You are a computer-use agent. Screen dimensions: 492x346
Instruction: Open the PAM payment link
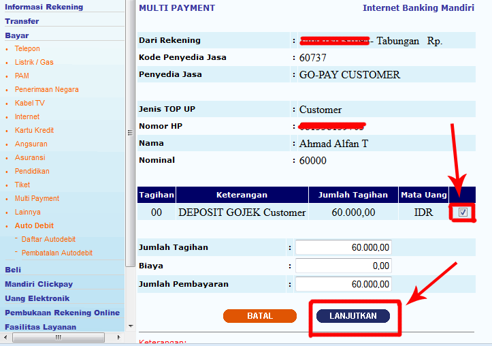[x=22, y=76]
